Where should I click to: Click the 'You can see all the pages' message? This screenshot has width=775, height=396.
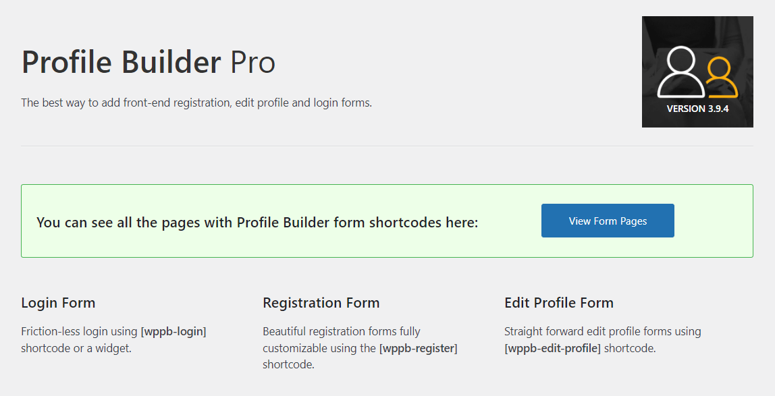(257, 222)
